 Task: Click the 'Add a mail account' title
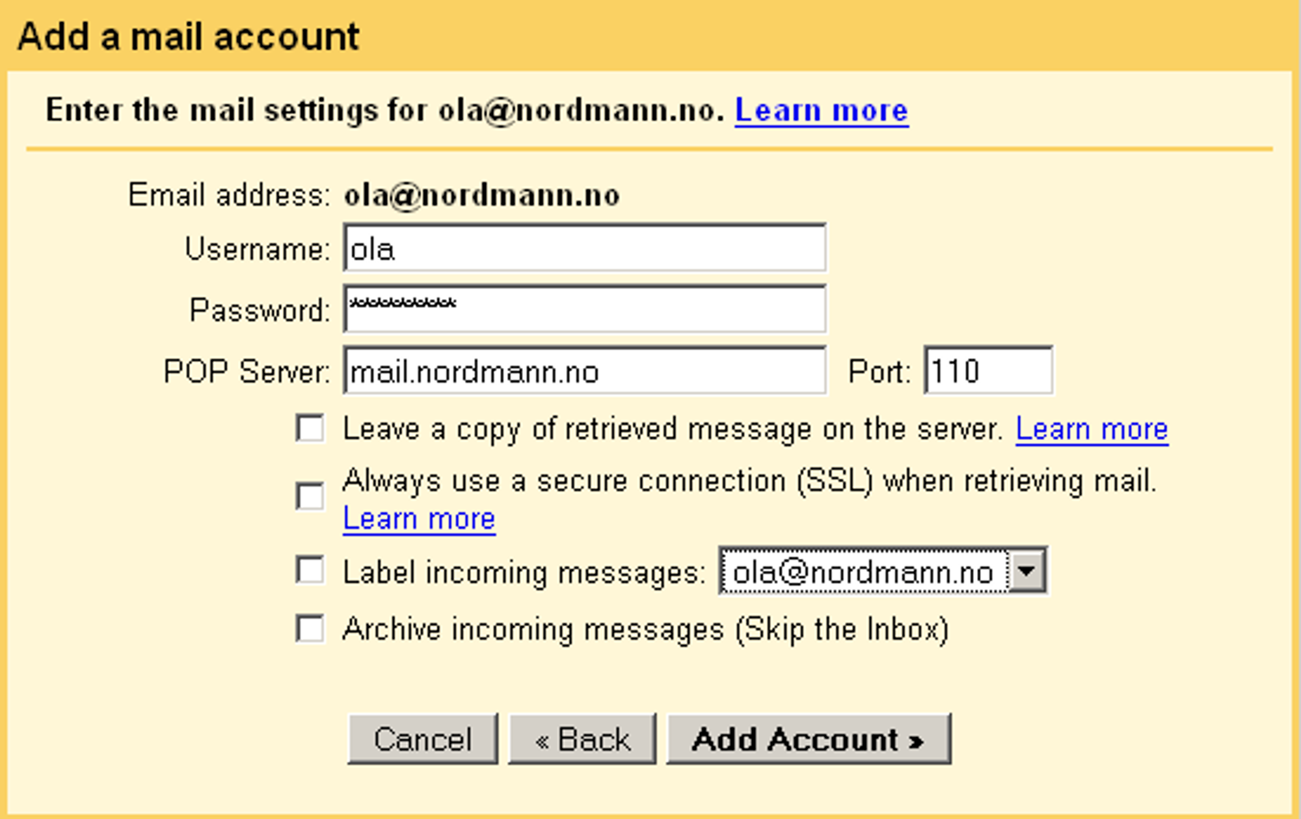[189, 36]
